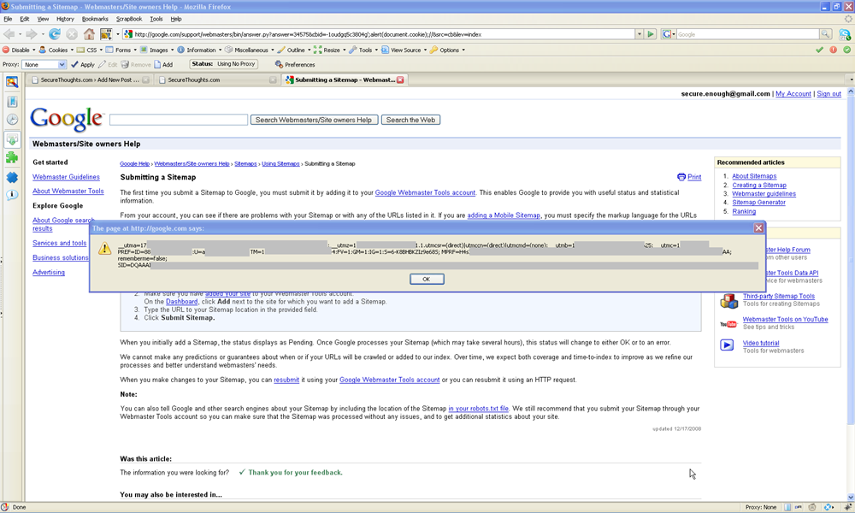Screen dimensions: 855x513
Task: Open the Proxy None combo box
Action: [44, 64]
